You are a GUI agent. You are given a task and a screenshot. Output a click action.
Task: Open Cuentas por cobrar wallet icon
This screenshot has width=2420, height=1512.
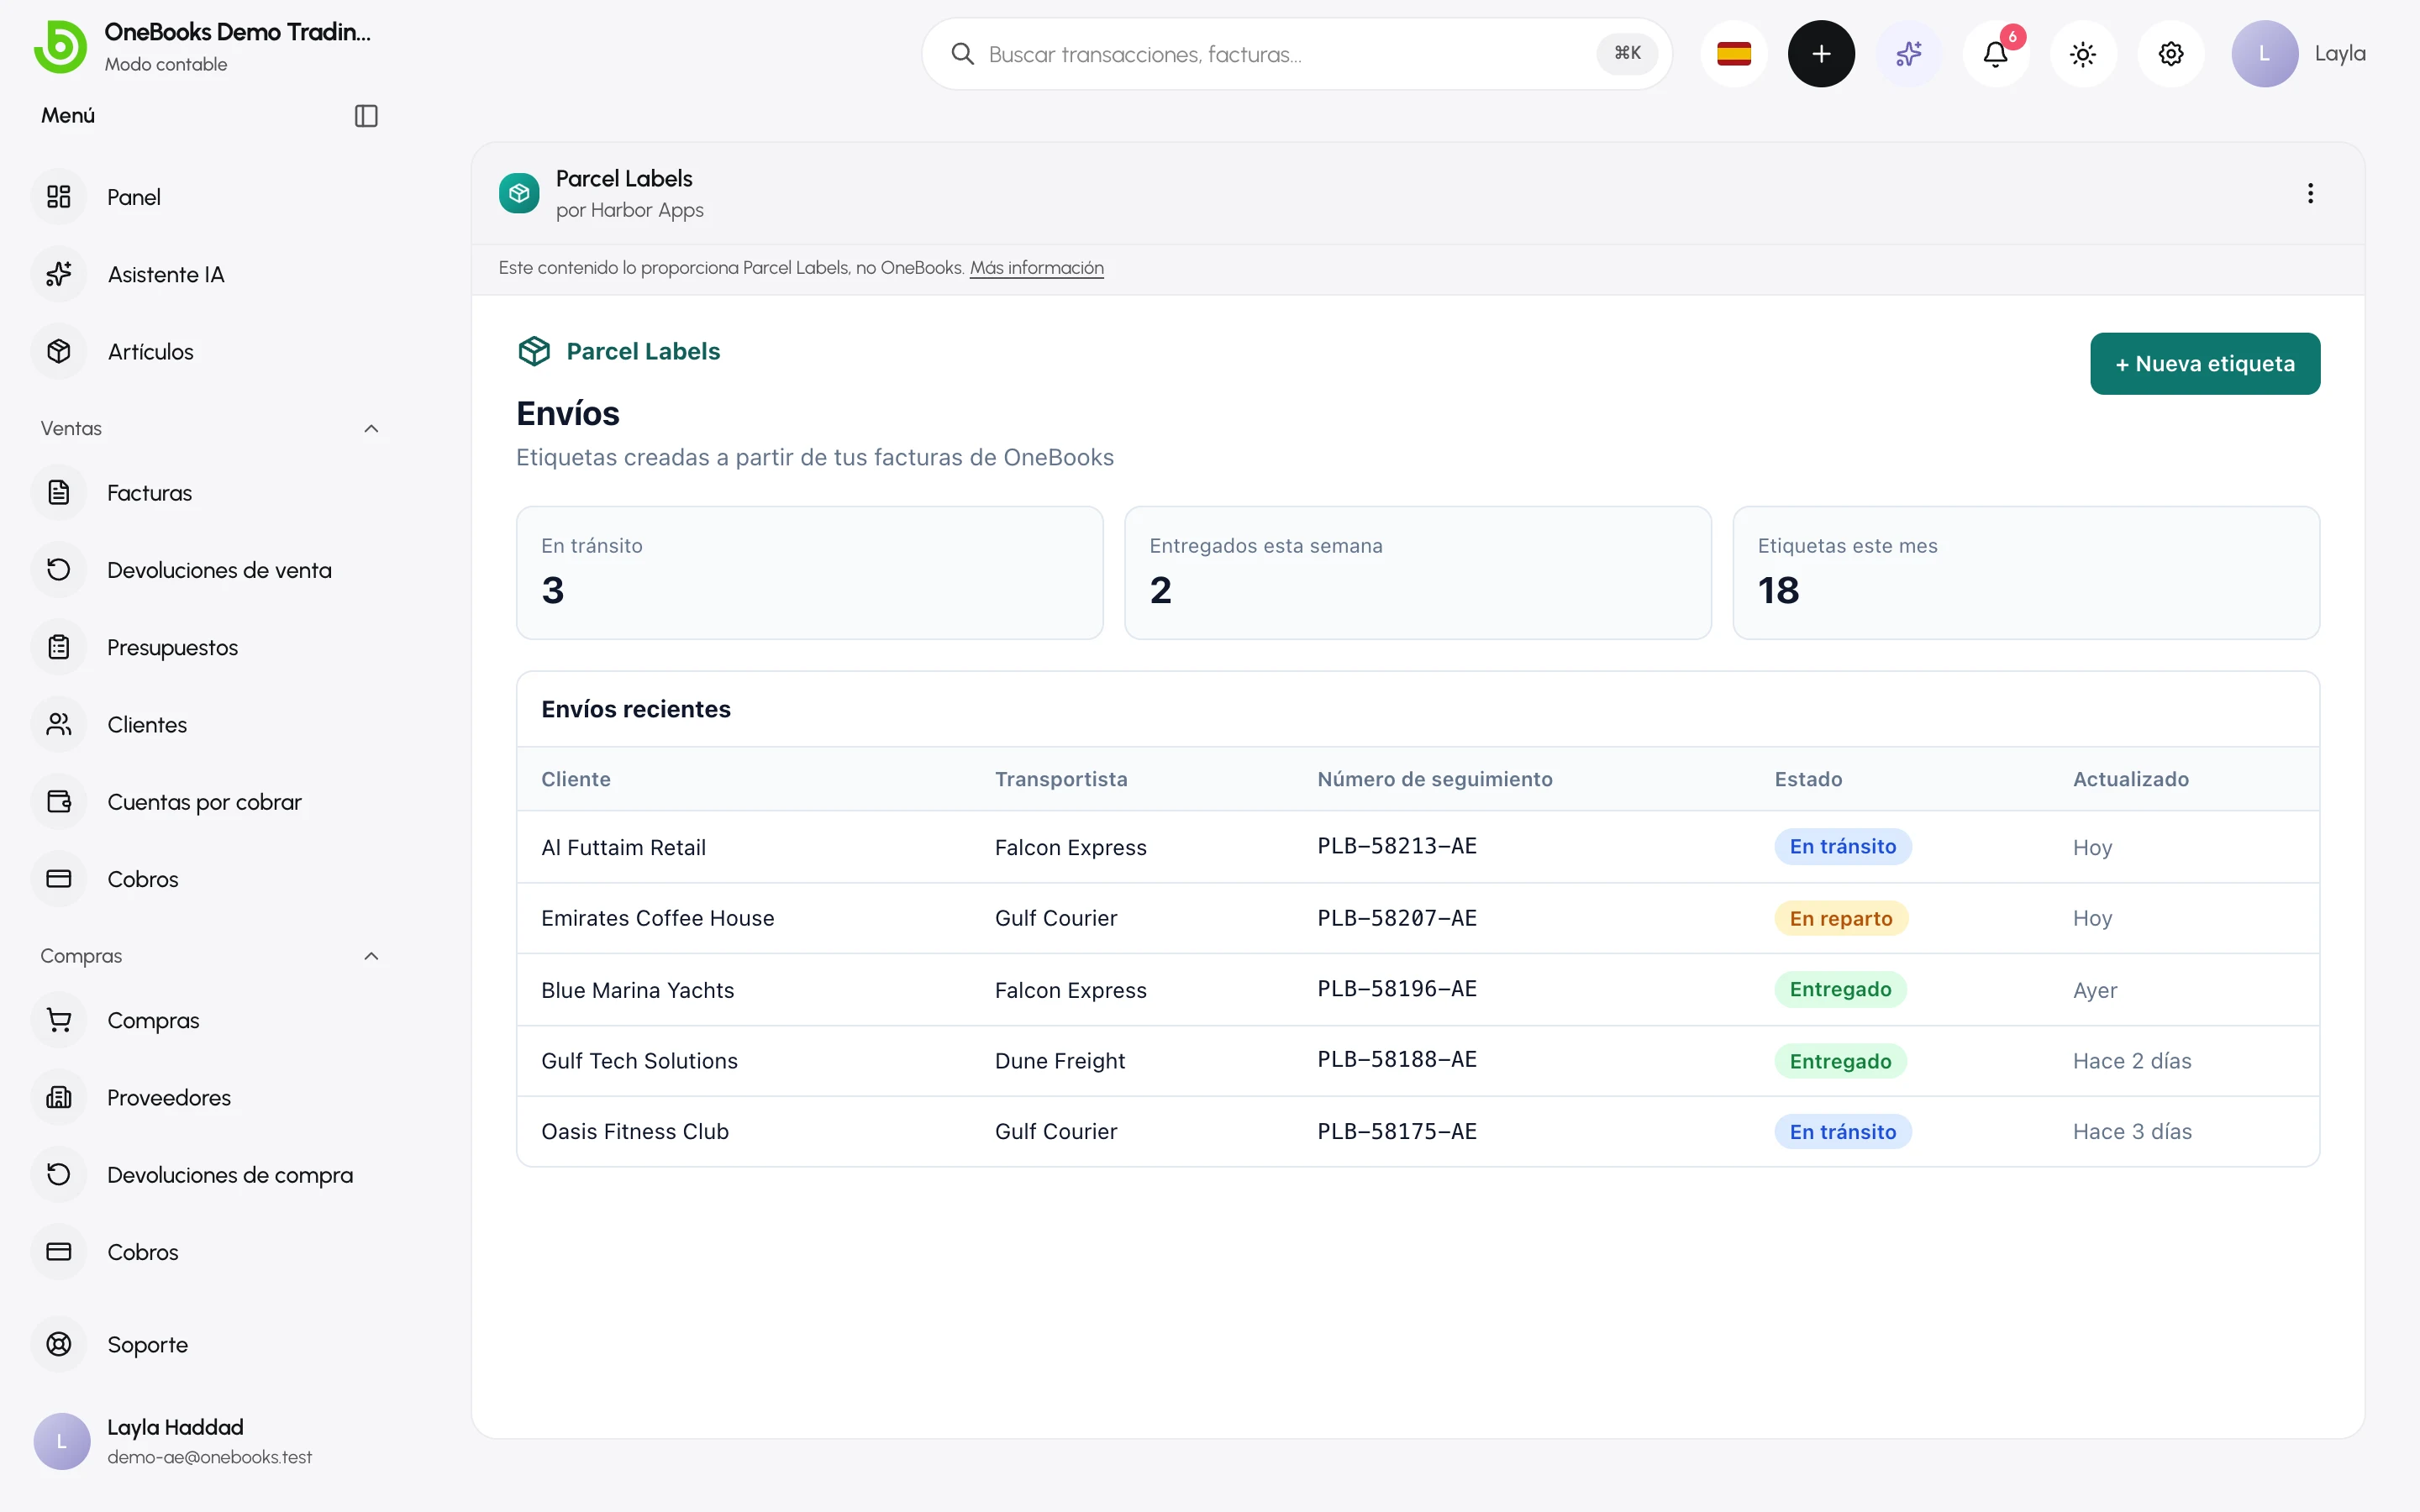[x=59, y=802]
